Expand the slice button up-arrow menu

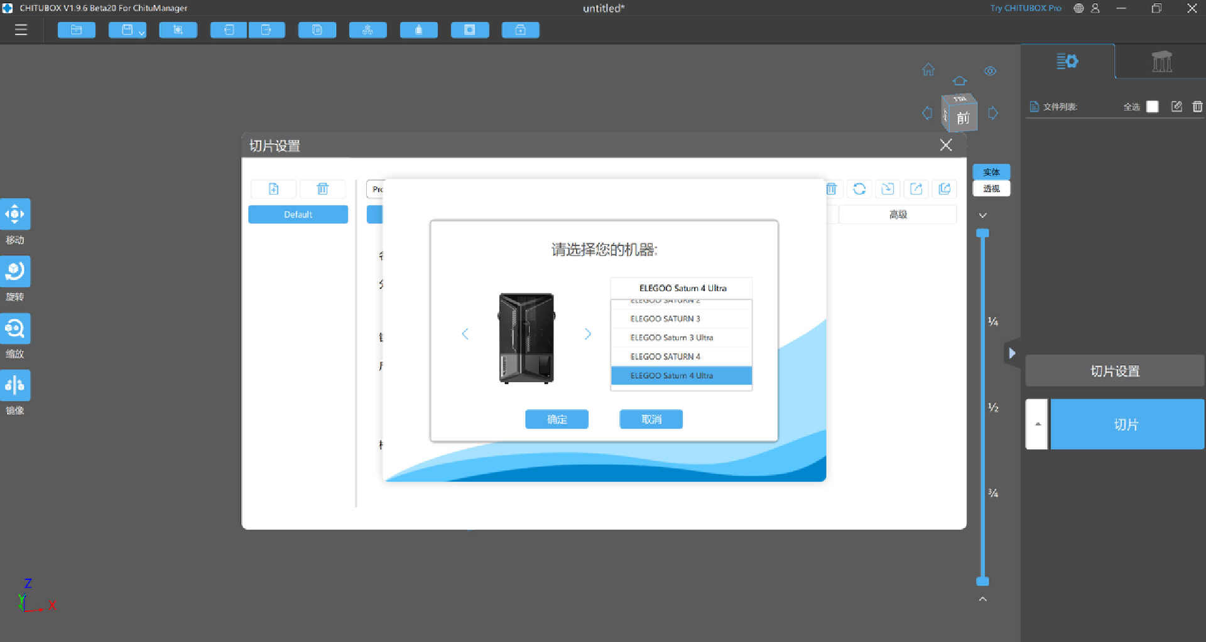(1037, 424)
